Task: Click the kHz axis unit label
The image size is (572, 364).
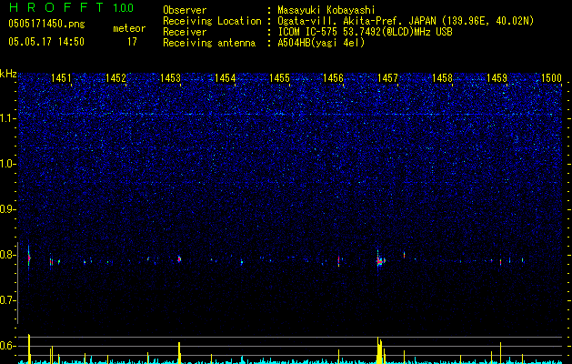Action: [8, 74]
